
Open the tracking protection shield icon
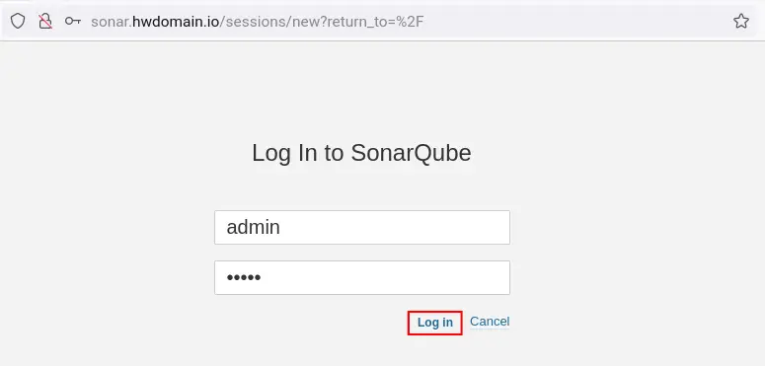(x=18, y=21)
